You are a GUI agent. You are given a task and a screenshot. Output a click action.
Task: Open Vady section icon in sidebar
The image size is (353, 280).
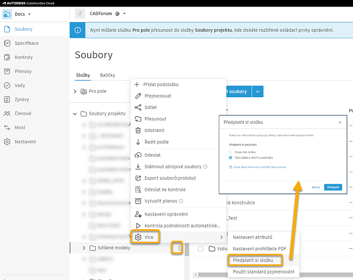pos(7,86)
